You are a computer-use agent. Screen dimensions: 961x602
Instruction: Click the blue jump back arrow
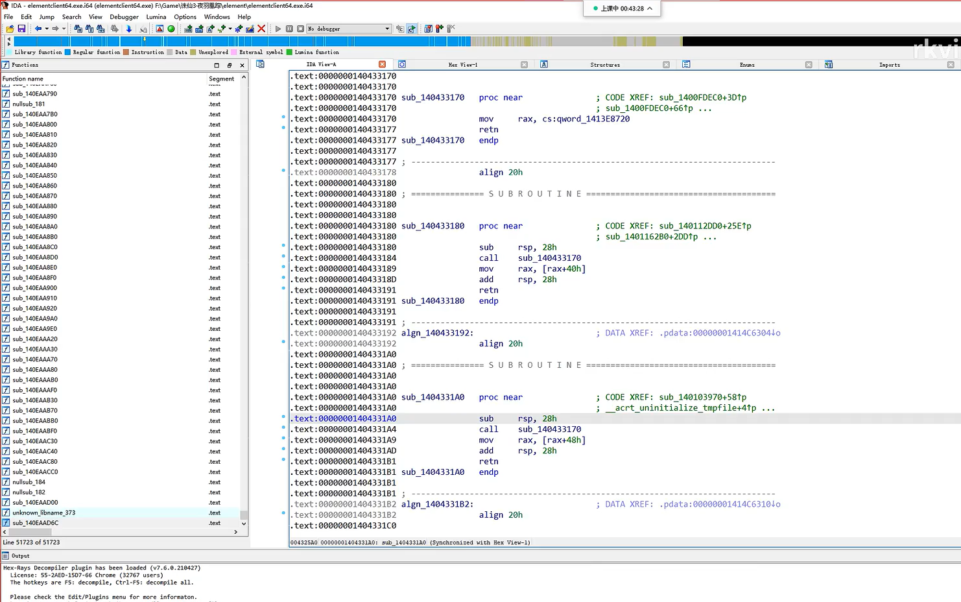38,29
